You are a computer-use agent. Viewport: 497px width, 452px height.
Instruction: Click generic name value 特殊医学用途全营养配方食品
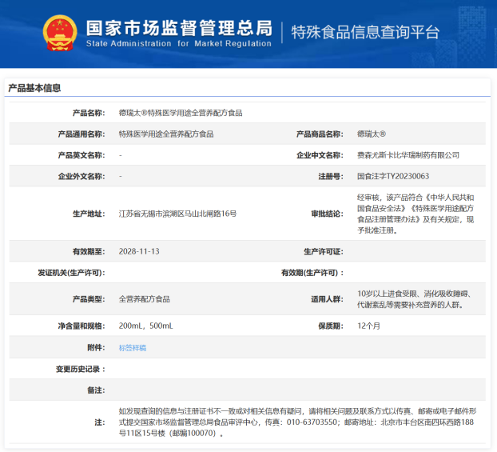166,134
